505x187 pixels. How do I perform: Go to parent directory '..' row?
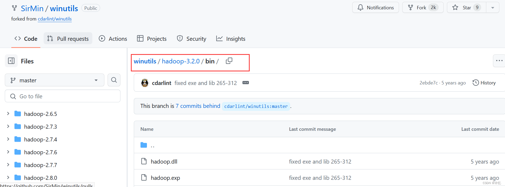click(x=319, y=145)
